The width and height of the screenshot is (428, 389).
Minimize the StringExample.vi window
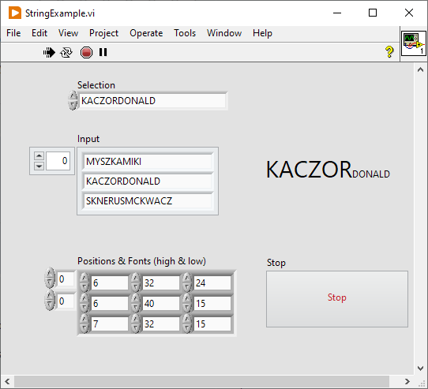[x=337, y=13]
